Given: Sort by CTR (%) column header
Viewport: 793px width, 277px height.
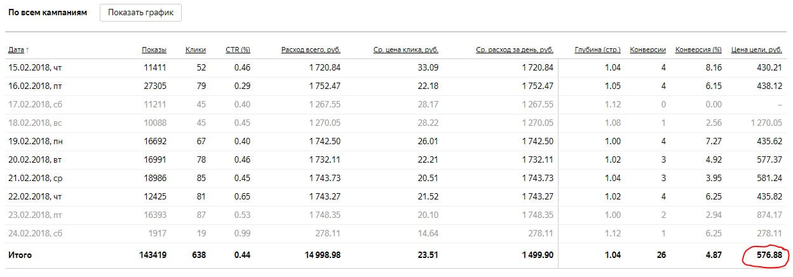Looking at the screenshot, I should (238, 50).
